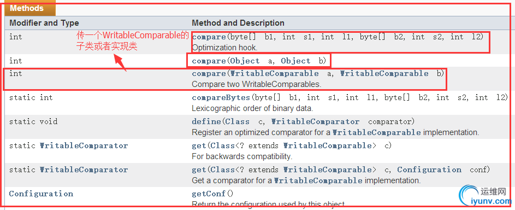Click the get(Class c) method link
The width and height of the screenshot is (515, 210).
click(x=199, y=145)
